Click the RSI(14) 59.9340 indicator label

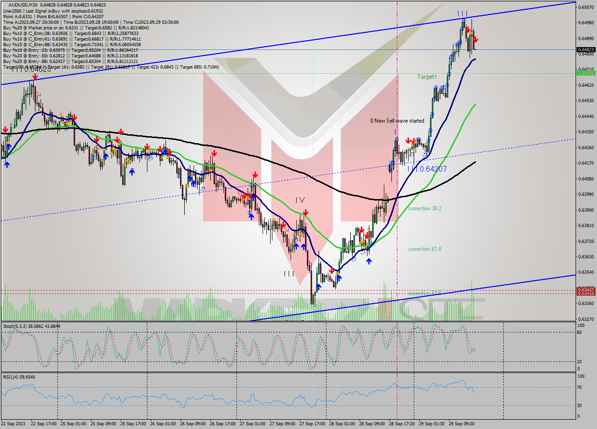(19, 377)
